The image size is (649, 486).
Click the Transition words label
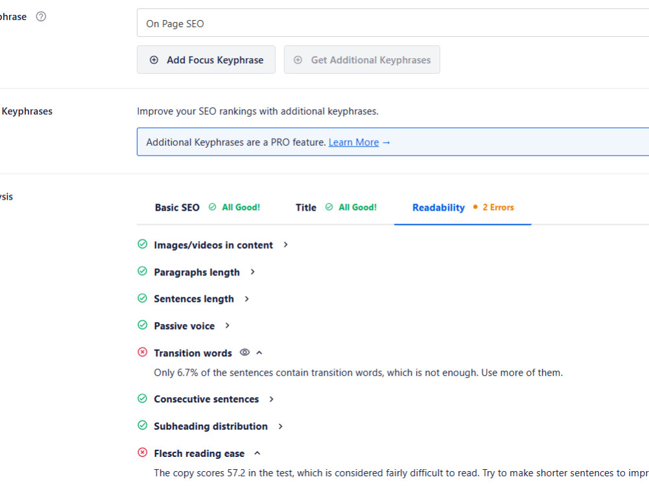[193, 353]
